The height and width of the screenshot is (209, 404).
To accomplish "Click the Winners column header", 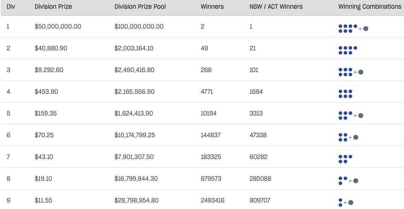I will click(212, 7).
